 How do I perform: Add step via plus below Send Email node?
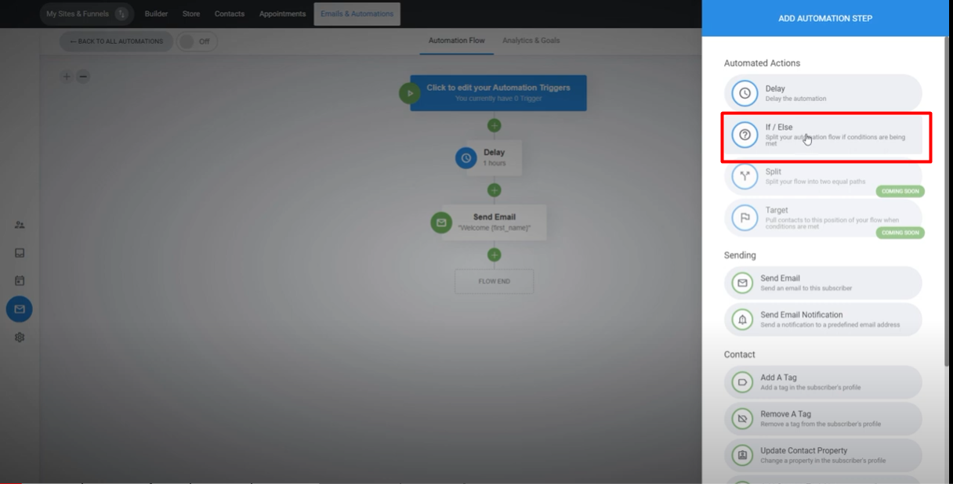(494, 255)
